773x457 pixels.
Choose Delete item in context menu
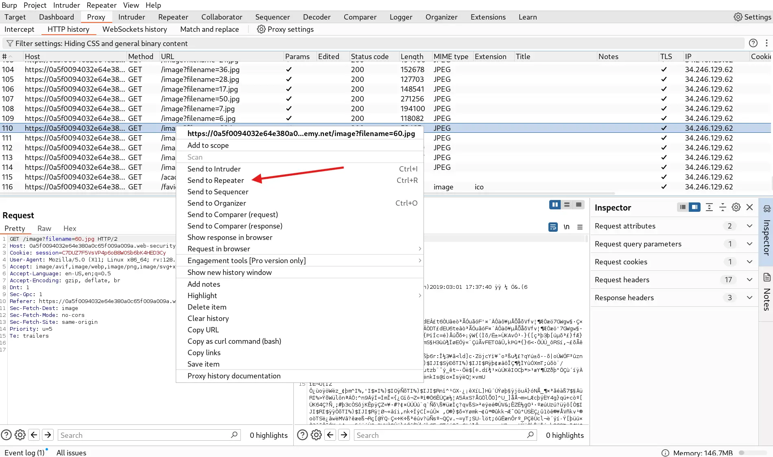[x=300, y=307]
